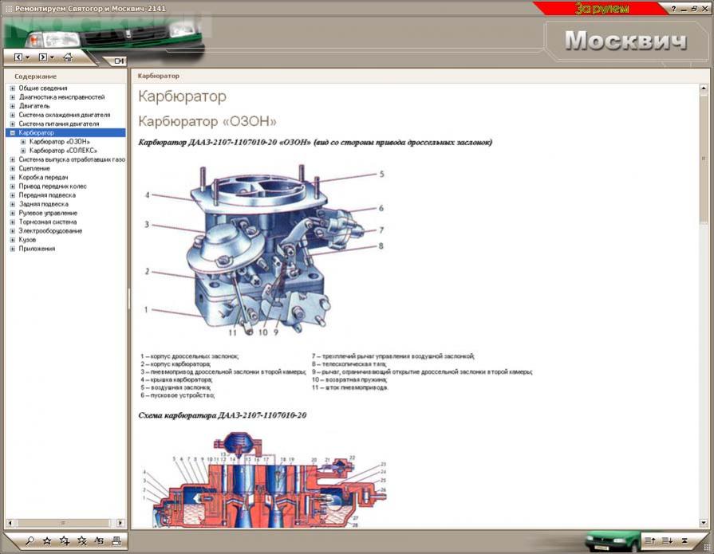Screen dimensions: 714x554
Task: Expand the Тормозная система node
Action: pyautogui.click(x=13, y=222)
